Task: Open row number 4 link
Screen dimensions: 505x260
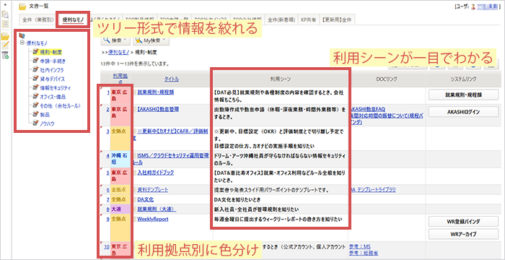Action: click(x=108, y=156)
